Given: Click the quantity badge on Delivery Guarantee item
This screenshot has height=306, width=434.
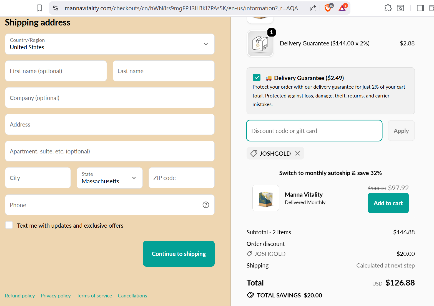Looking at the screenshot, I should pos(271,32).
